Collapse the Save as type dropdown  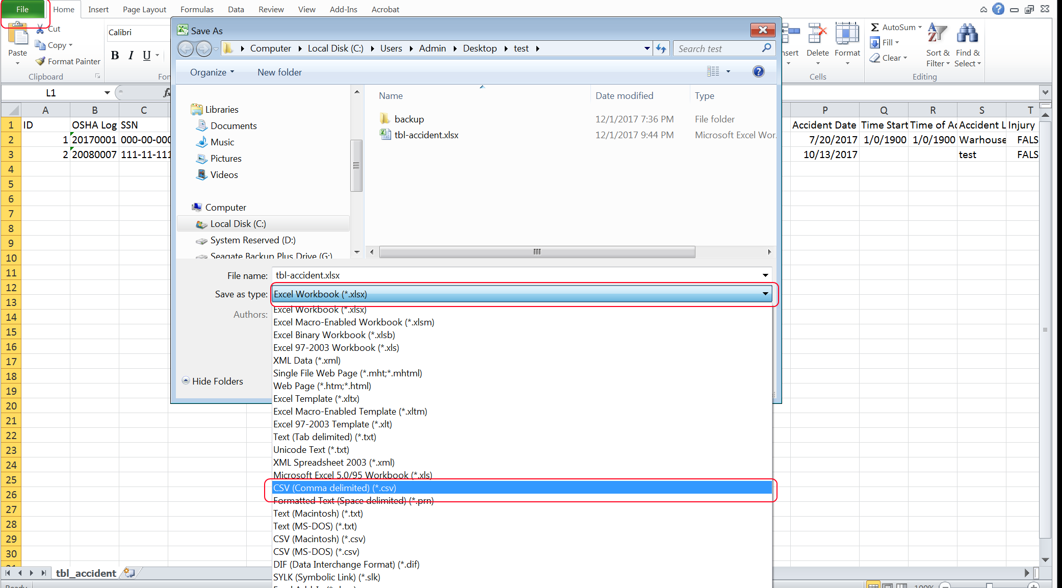point(765,294)
